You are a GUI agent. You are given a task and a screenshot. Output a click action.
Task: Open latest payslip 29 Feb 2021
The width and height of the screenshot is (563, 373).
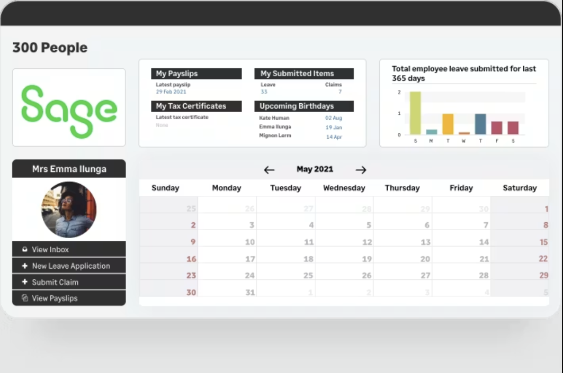[x=171, y=92]
